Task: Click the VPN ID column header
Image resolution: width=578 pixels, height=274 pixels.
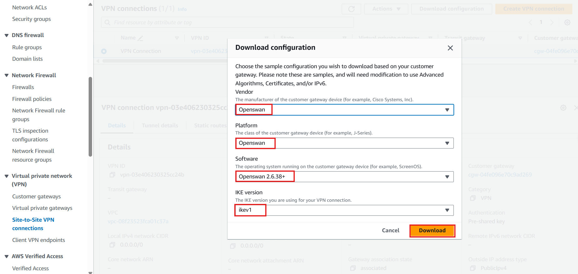Action: tap(200, 38)
